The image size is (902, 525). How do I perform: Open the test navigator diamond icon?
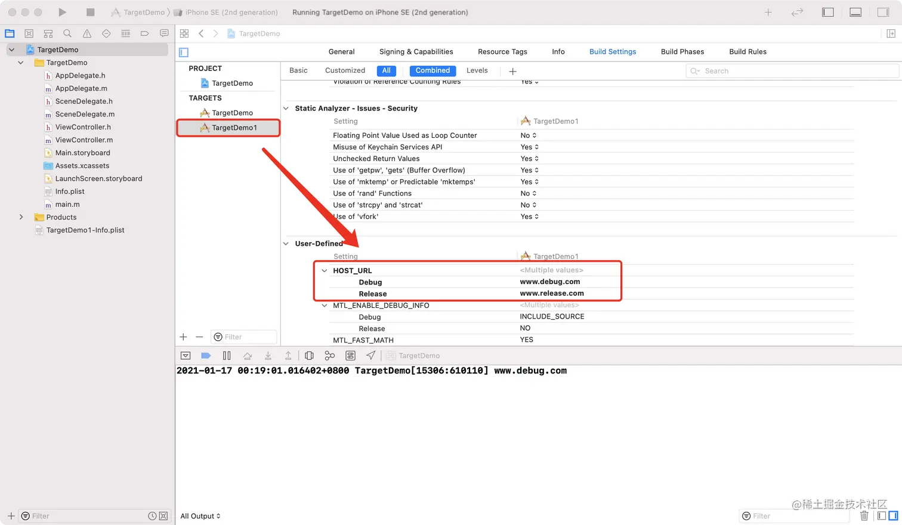(x=106, y=33)
